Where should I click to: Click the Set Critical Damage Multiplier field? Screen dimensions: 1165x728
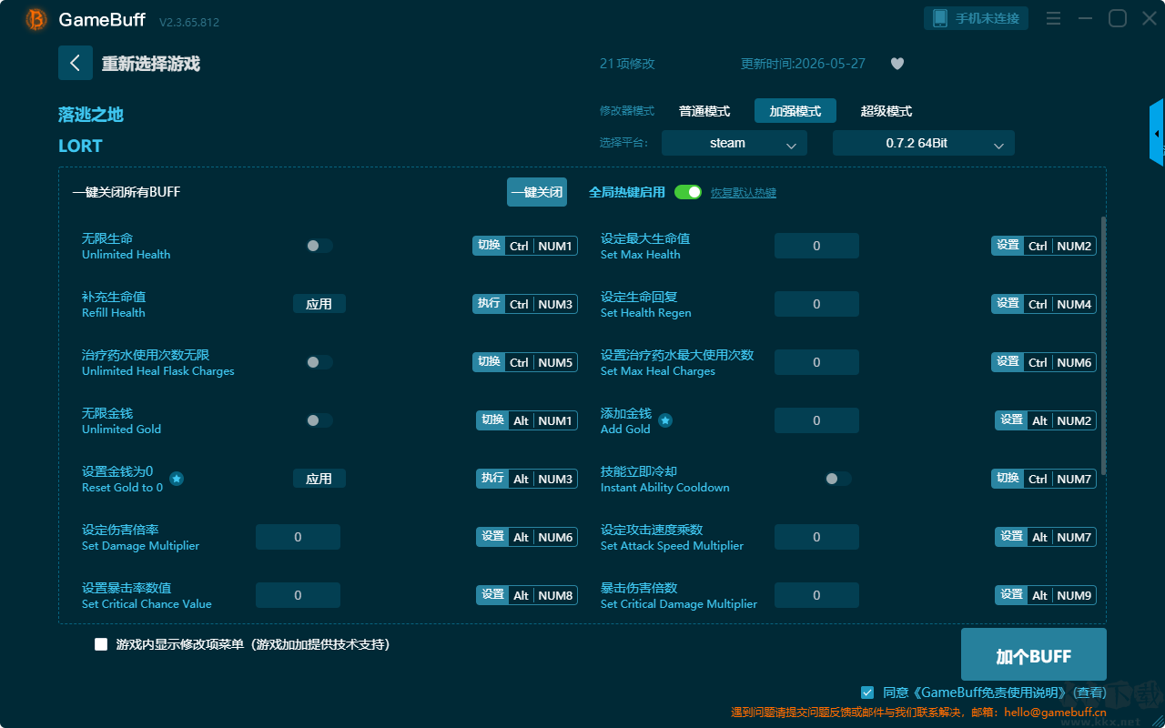(x=817, y=595)
